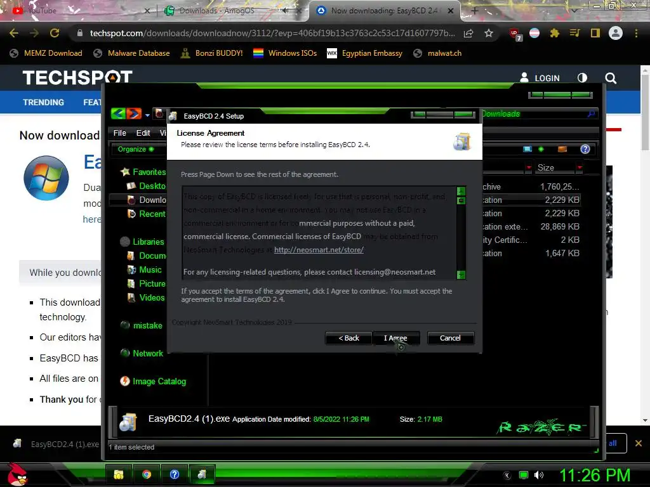
Task: Open Angry Birds start button
Action: point(17,474)
